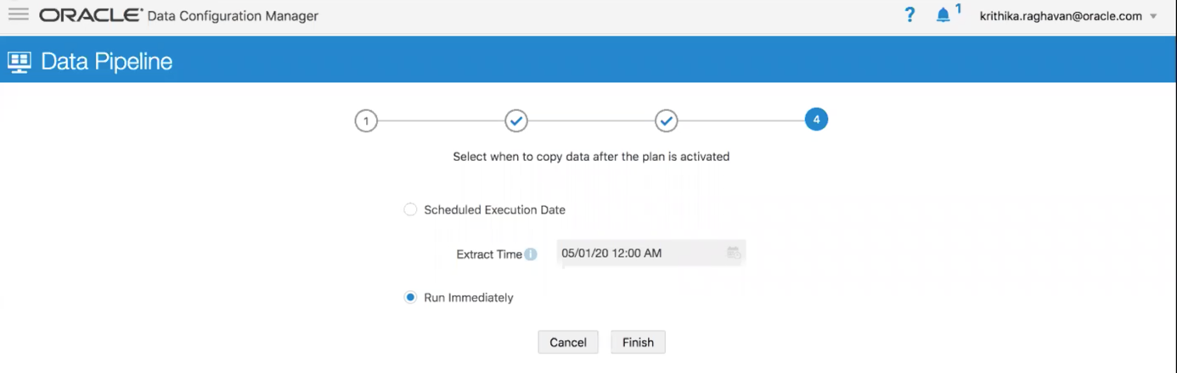Screen dimensions: 1177x373
Task: Click the krithika.raghavan@oracle.com username
Action: [1061, 16]
